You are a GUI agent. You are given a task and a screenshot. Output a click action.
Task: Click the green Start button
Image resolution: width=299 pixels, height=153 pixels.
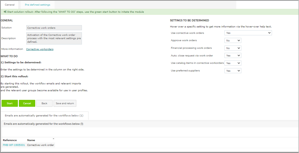[x=9, y=103]
